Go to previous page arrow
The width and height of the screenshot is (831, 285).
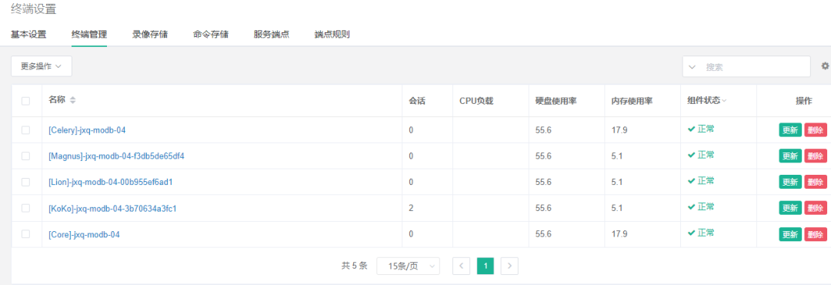461,266
